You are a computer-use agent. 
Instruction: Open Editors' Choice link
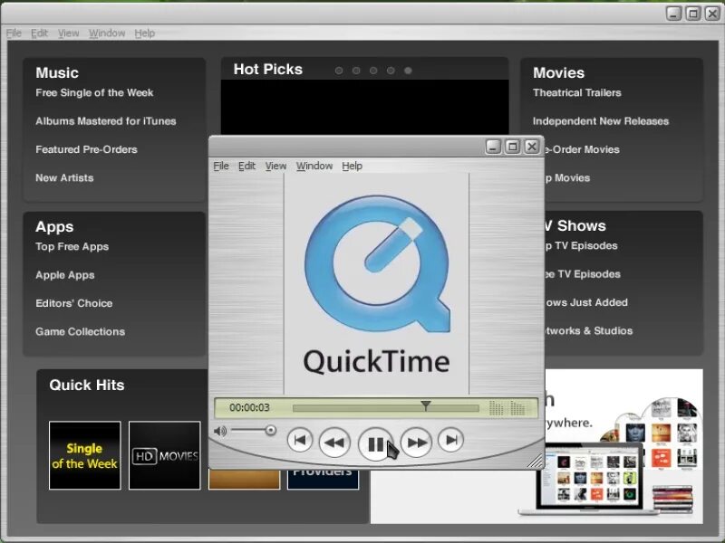pos(74,303)
